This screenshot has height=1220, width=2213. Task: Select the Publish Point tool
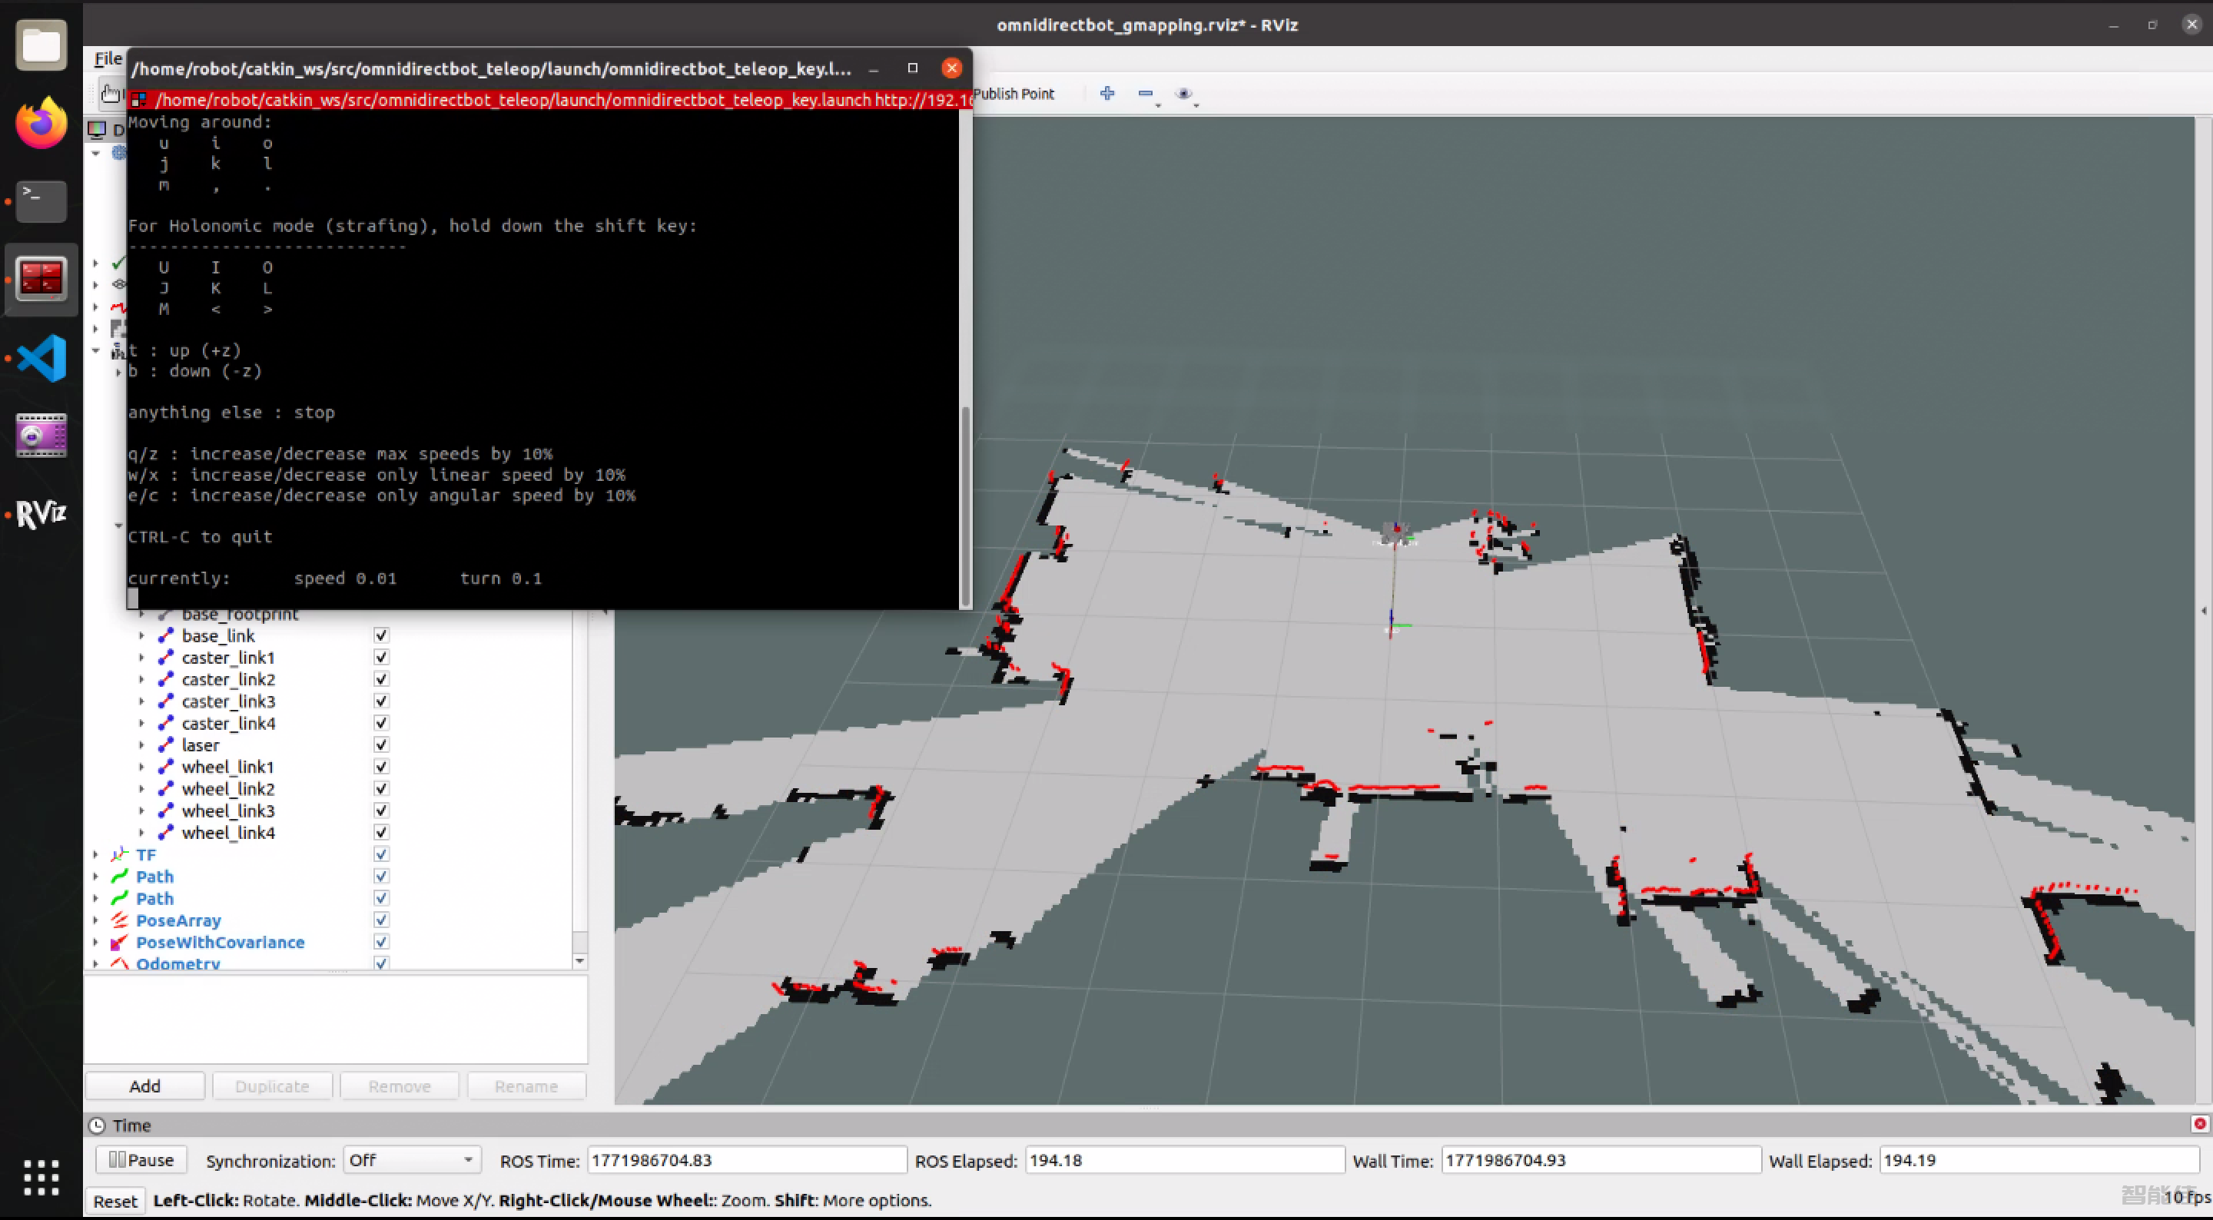pos(1014,94)
